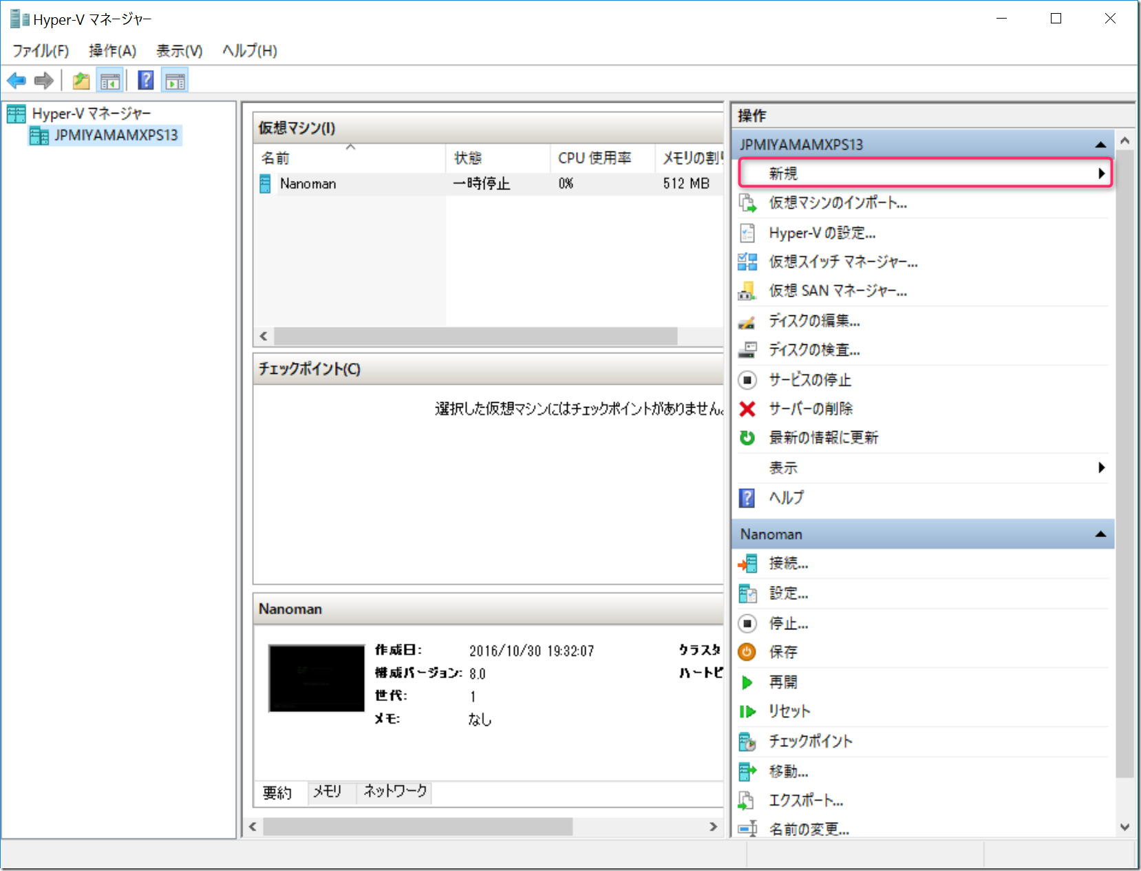Collapse the Nanoman actions section
The width and height of the screenshot is (1141, 871).
tap(1100, 534)
